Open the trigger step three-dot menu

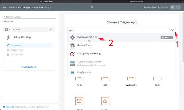(51, 29)
